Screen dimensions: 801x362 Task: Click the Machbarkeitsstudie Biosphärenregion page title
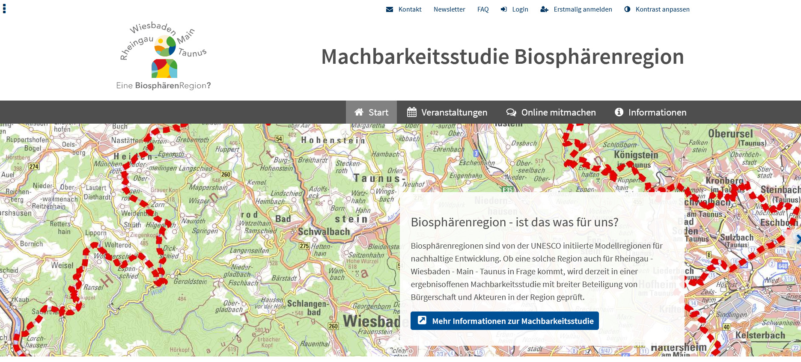(x=502, y=56)
